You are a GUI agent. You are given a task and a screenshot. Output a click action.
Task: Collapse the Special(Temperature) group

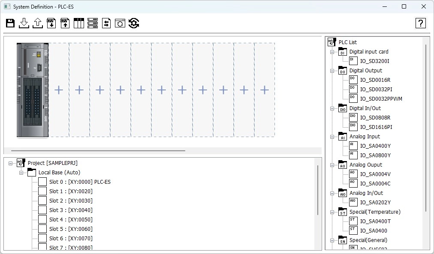332,212
